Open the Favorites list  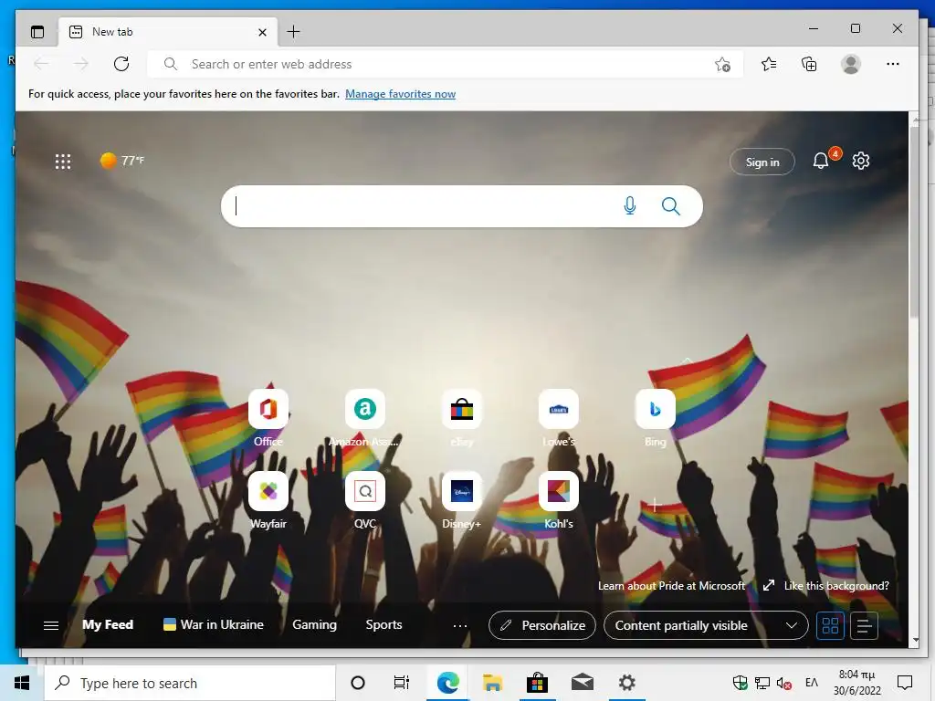click(769, 64)
